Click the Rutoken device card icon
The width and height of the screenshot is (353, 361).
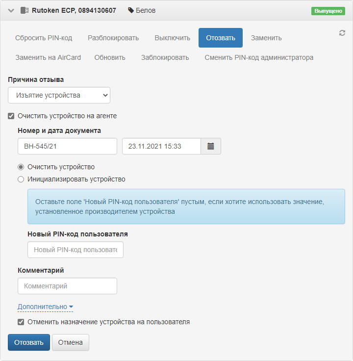point(25,10)
